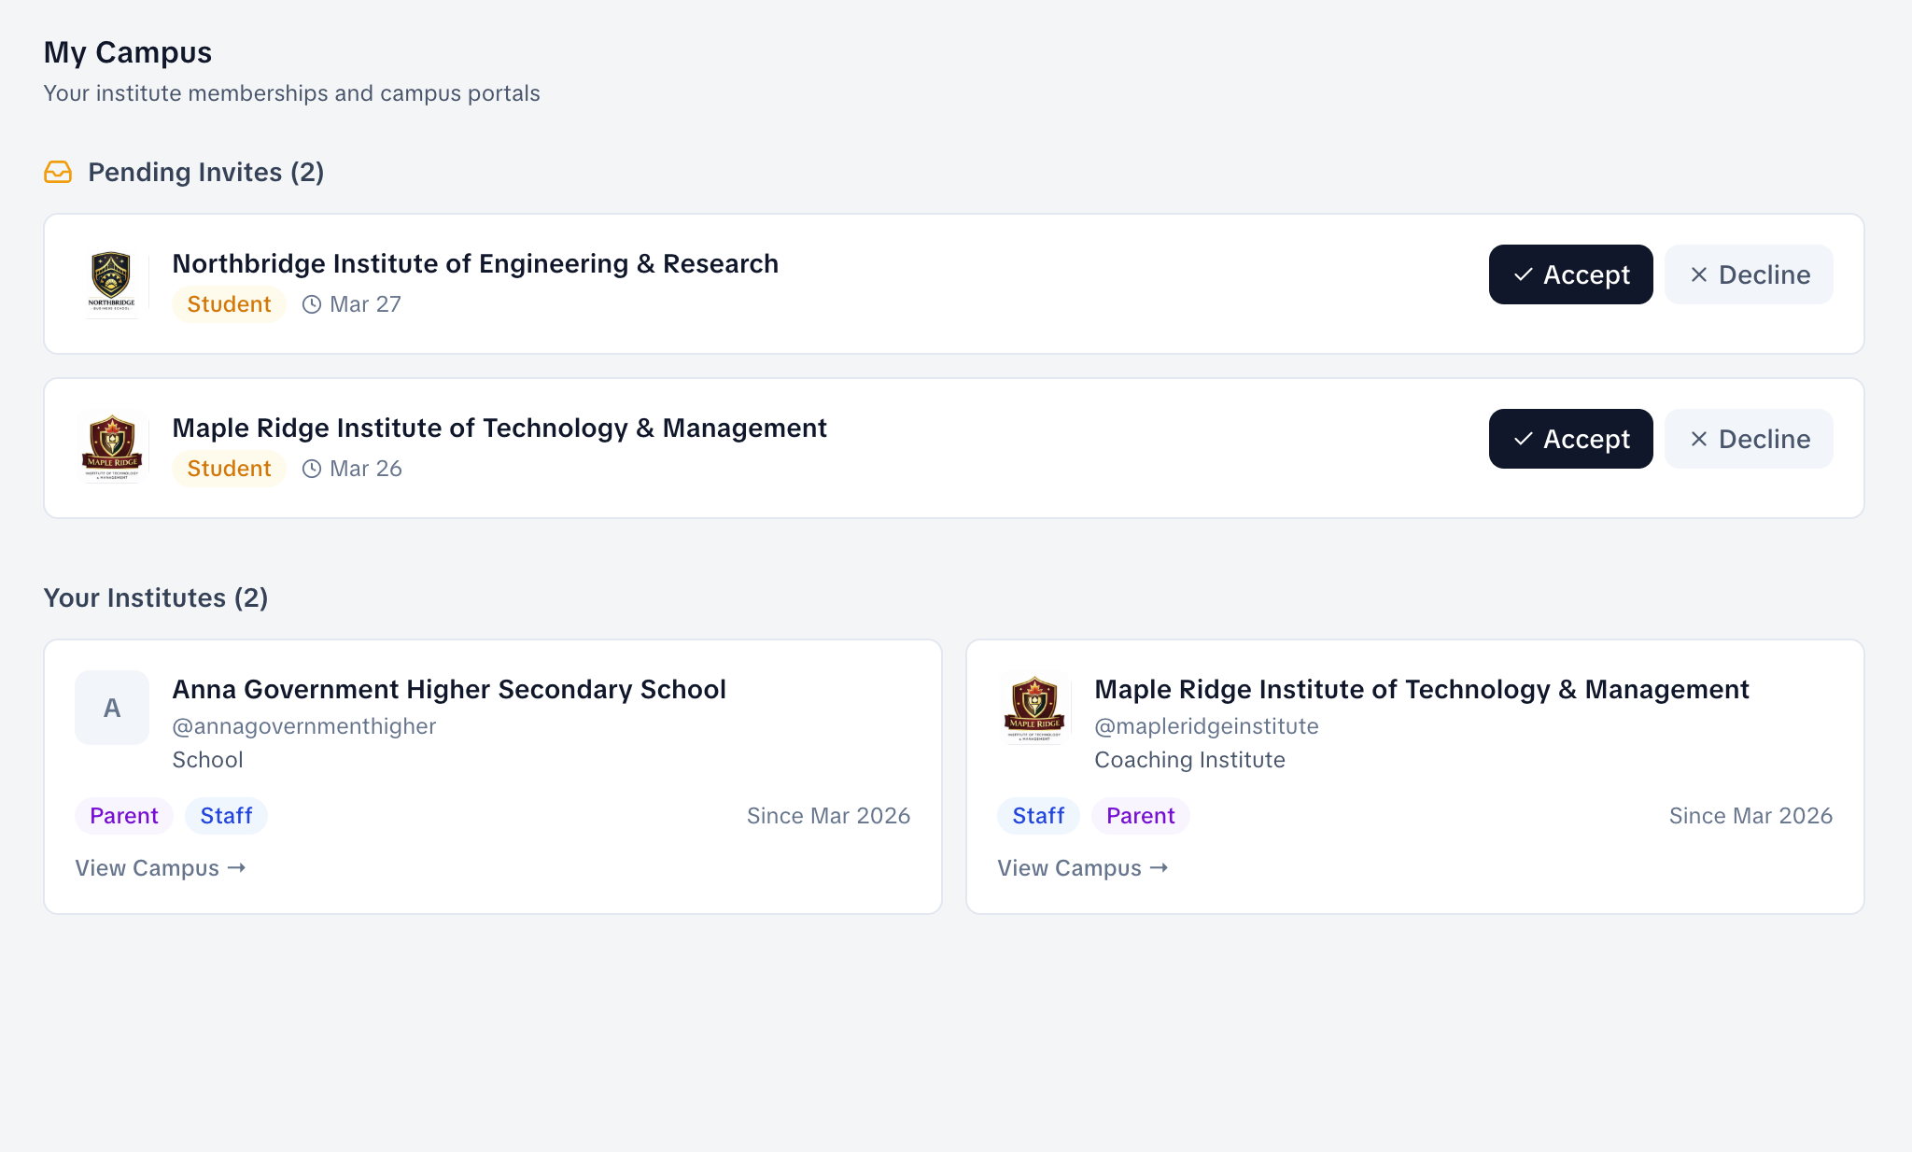
Task: Click the @mapleridgeinstitute handle
Action: point(1207,726)
